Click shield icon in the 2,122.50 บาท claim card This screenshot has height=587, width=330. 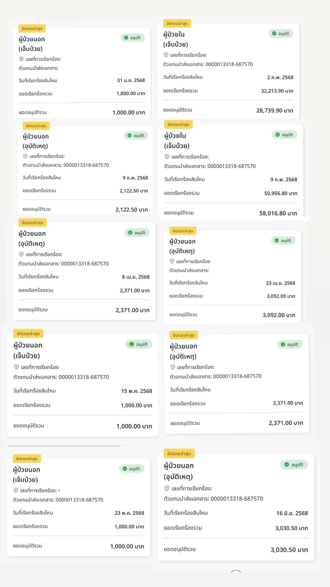point(25,156)
